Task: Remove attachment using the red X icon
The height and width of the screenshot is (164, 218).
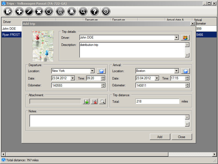Action: click(94, 102)
